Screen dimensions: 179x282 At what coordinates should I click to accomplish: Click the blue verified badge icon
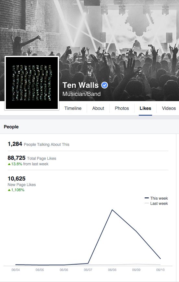pyautogui.click(x=105, y=85)
